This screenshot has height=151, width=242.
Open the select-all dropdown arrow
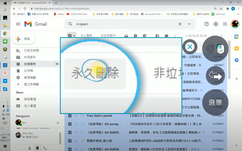(74, 36)
